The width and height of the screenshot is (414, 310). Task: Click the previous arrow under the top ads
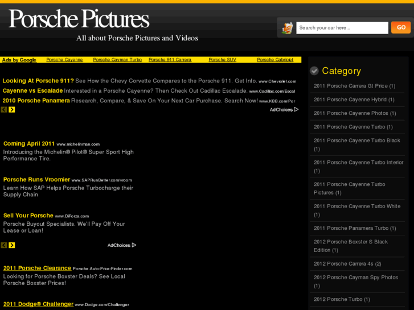click(4, 109)
